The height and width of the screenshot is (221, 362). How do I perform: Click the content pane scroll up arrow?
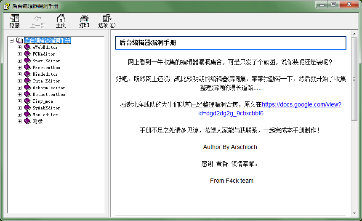point(354,34)
